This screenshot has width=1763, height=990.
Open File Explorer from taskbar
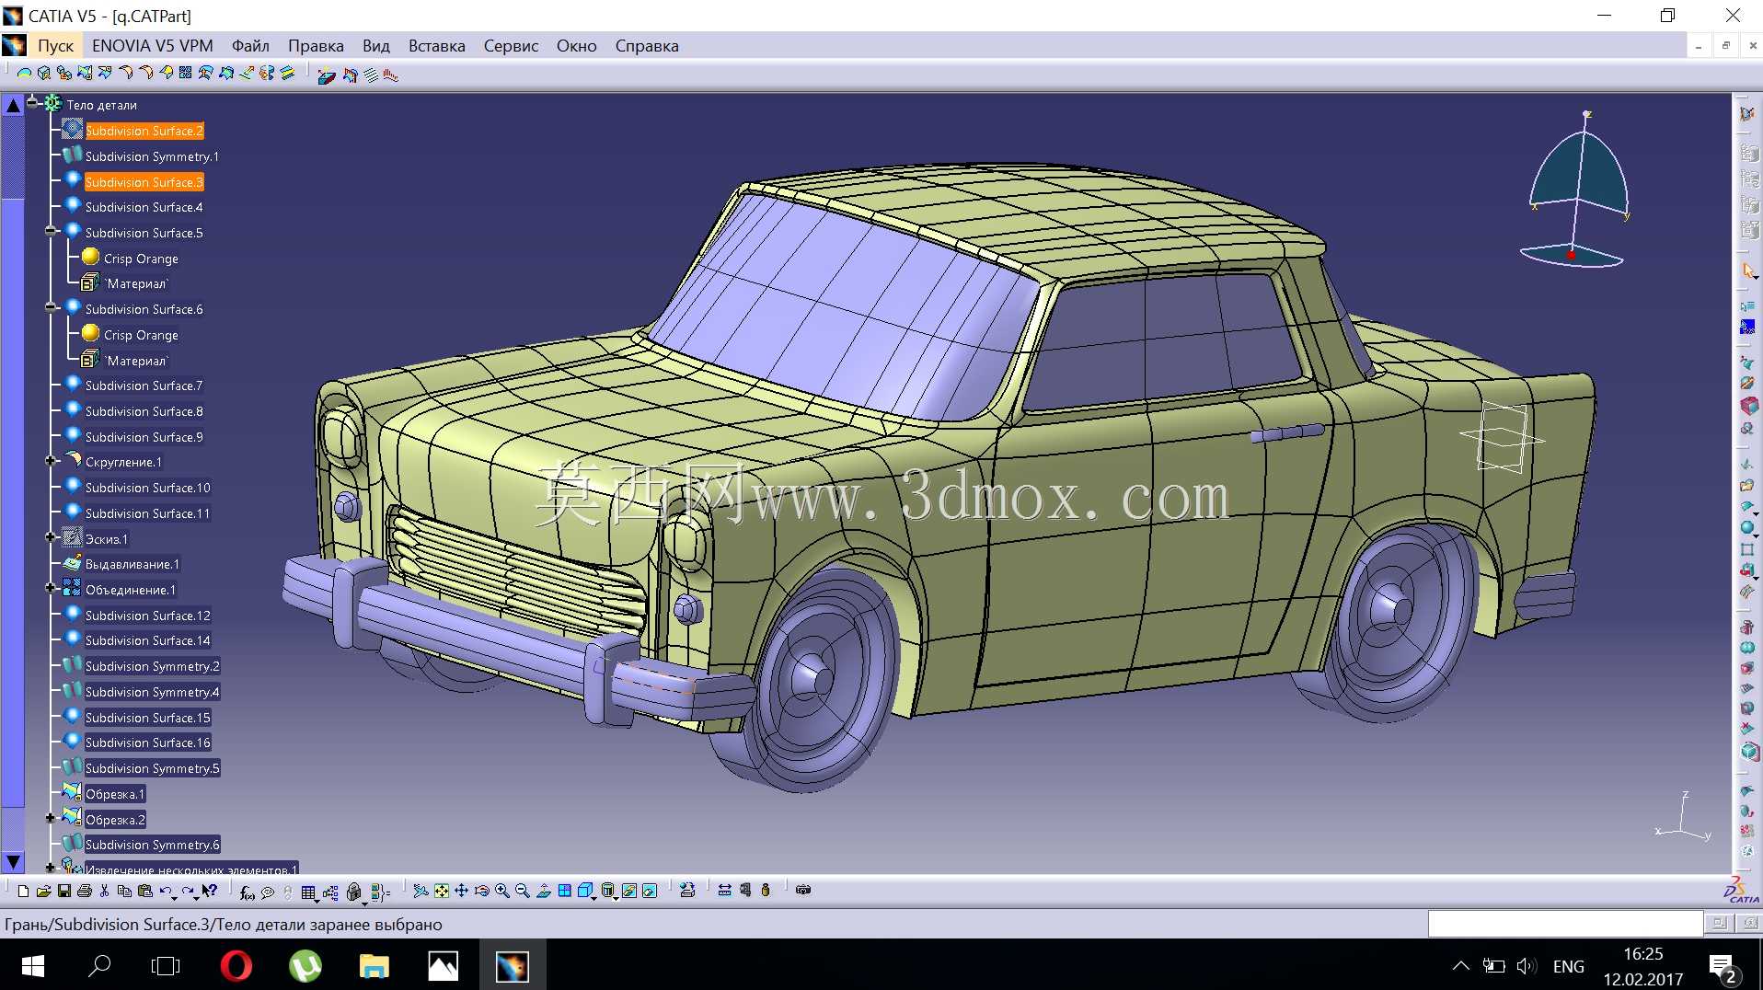[x=374, y=965]
